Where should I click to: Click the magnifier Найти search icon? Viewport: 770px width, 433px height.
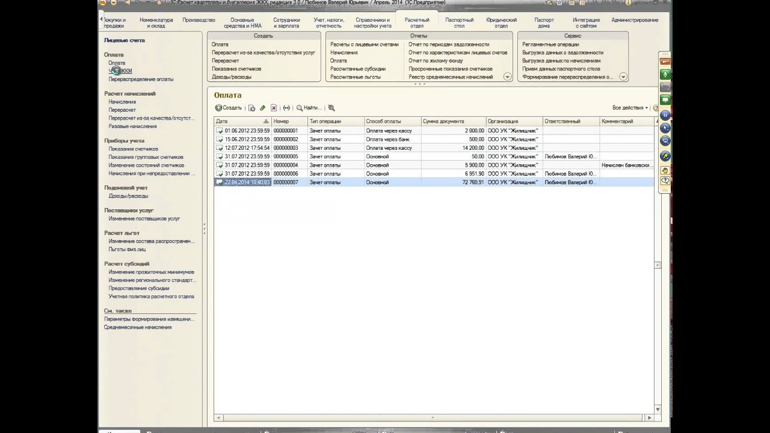(300, 108)
